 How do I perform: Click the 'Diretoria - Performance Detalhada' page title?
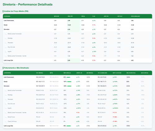pyautogui.click(x=28, y=4)
